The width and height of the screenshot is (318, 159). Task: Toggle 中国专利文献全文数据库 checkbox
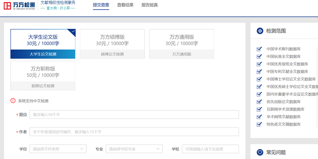pos(259,72)
